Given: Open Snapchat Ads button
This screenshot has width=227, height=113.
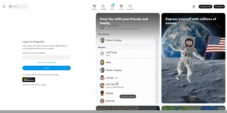Looking at the screenshot, I should [x=205, y=7].
